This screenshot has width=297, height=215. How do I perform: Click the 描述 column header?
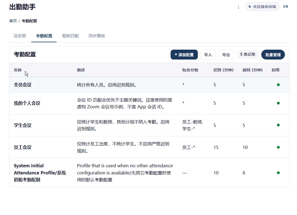[x=81, y=70]
